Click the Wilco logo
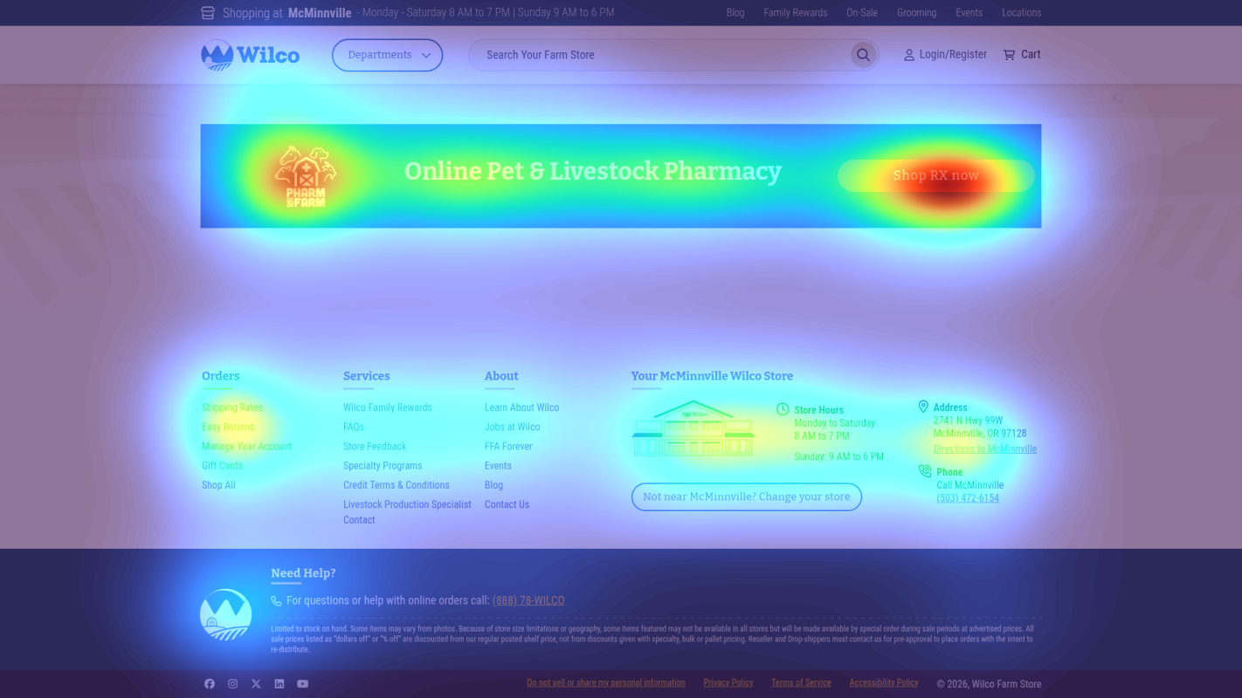Screen dimensions: 1242x698 point(250,54)
